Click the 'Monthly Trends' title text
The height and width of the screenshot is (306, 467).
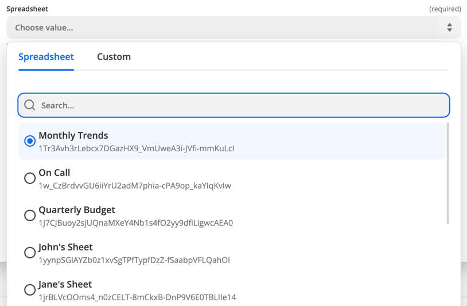73,136
